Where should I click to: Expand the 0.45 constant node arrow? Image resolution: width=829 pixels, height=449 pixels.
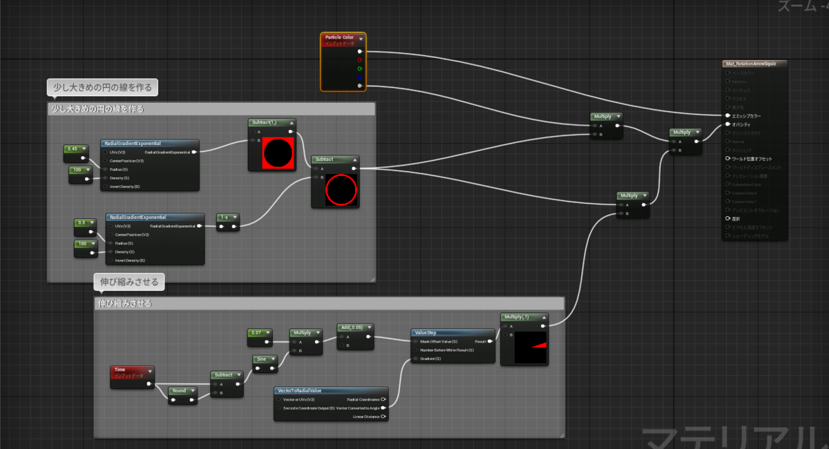pos(84,149)
